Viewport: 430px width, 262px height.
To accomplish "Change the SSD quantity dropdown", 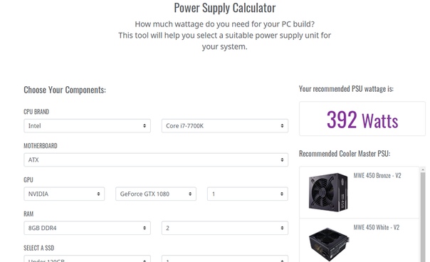I will [225, 258].
